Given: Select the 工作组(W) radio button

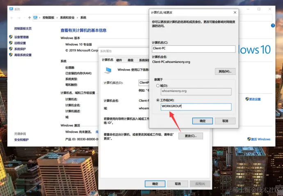Looking at the screenshot, I should point(158,100).
